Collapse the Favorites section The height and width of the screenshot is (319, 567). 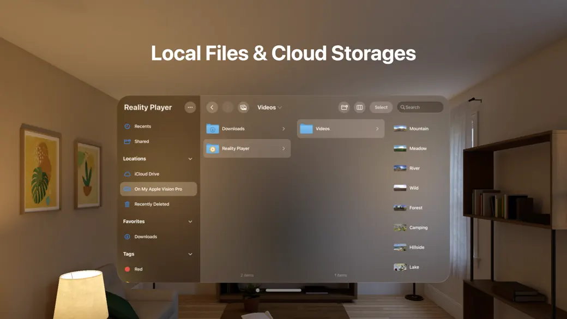click(x=190, y=221)
